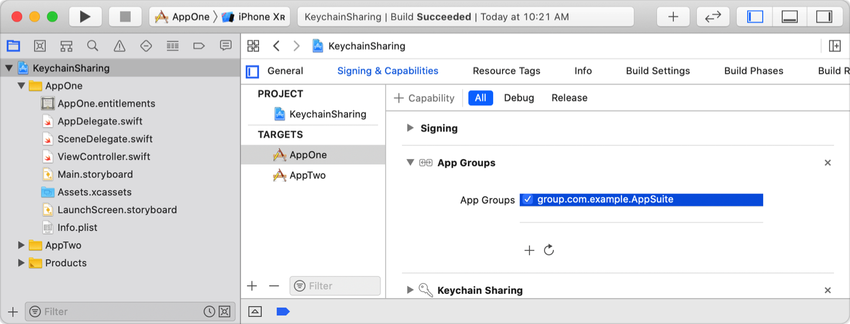Toggle the Debug area panel visibility

[x=790, y=17]
